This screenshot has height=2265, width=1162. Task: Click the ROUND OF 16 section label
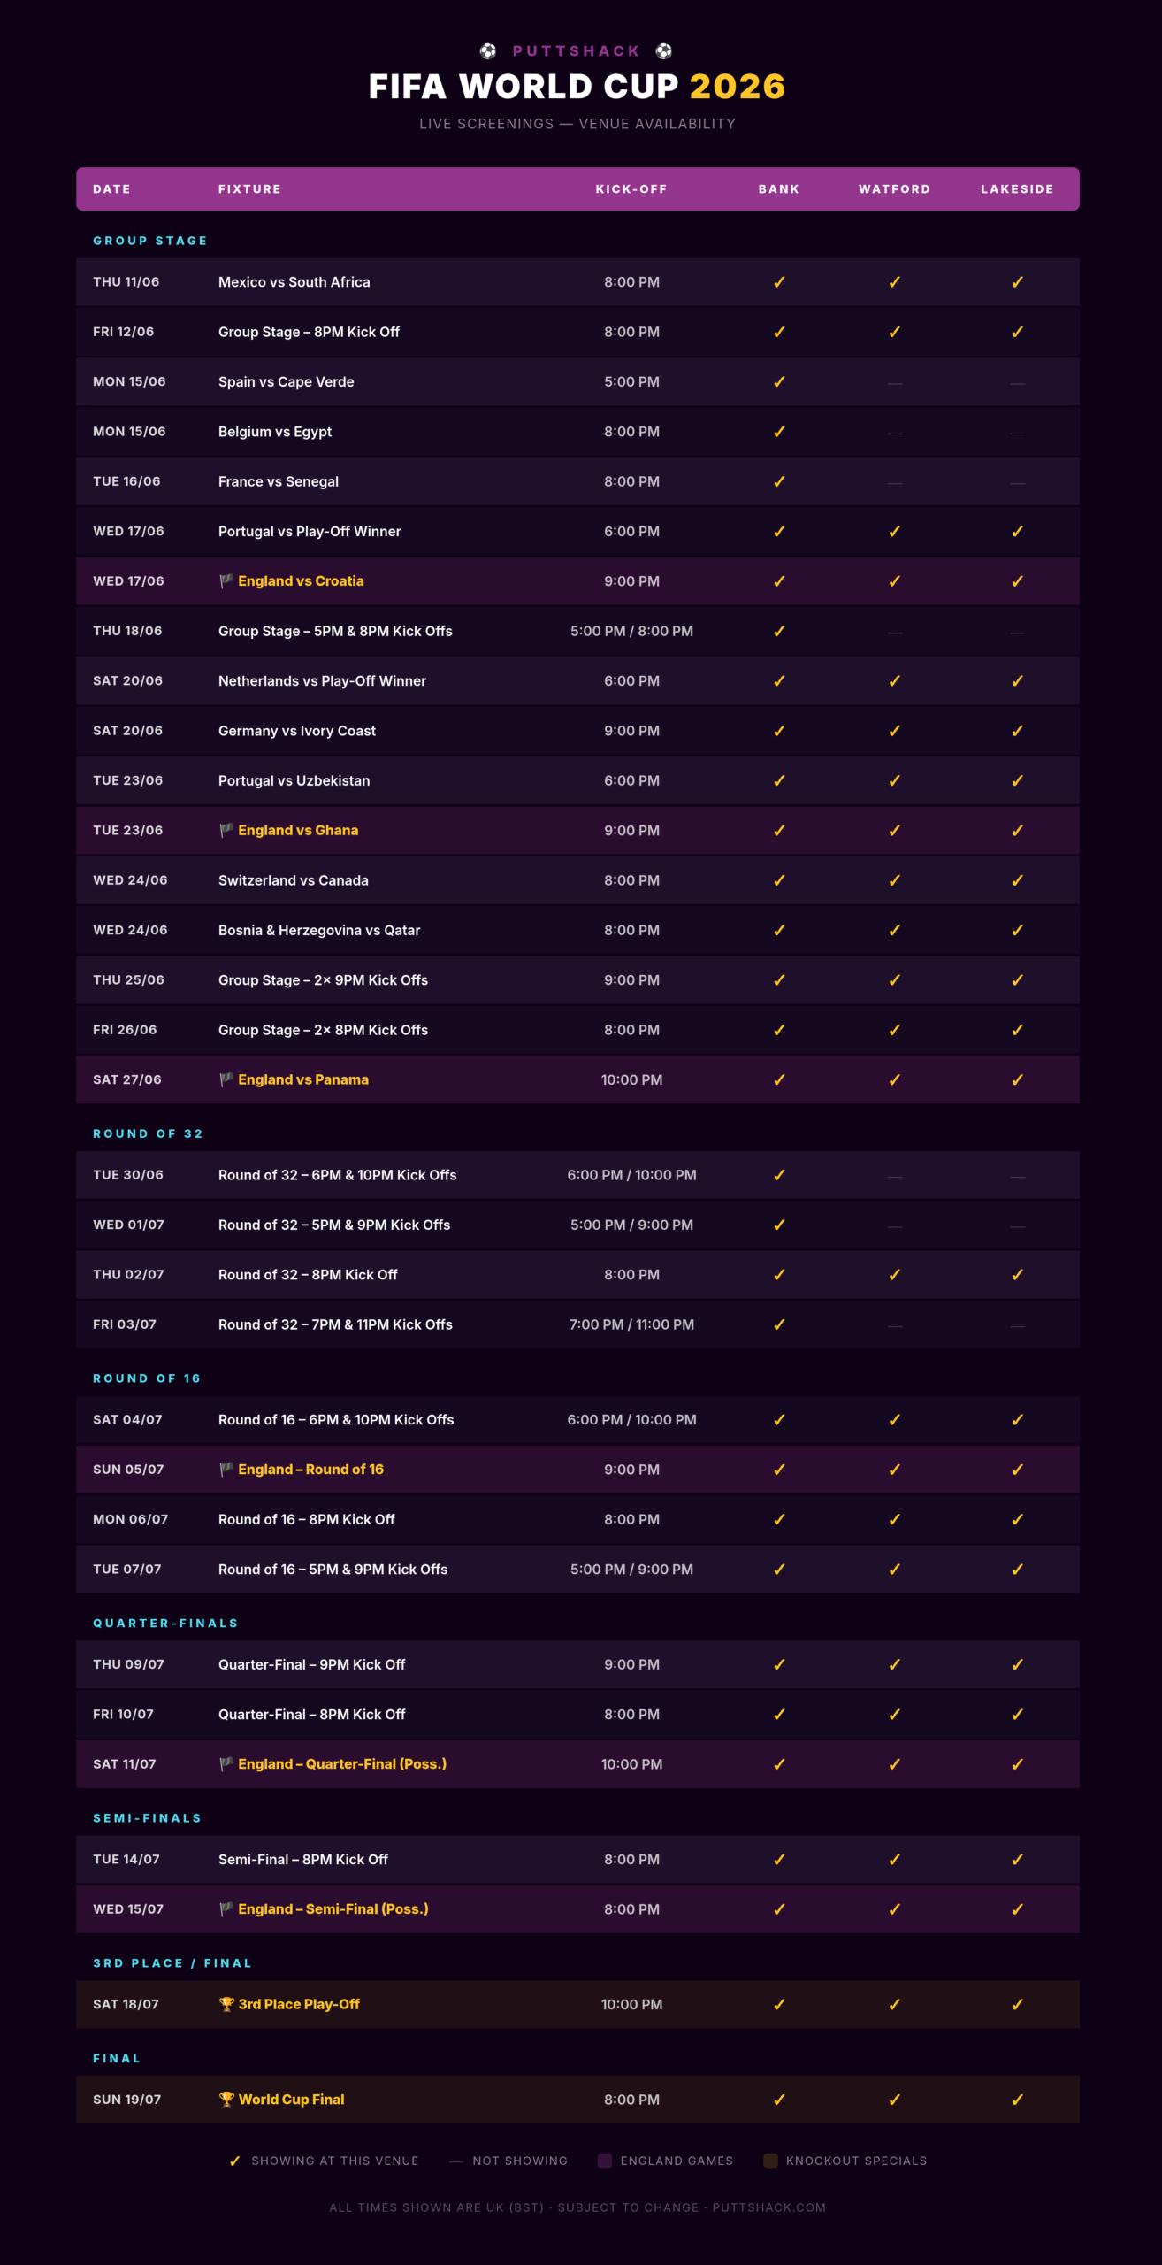[x=147, y=1378]
